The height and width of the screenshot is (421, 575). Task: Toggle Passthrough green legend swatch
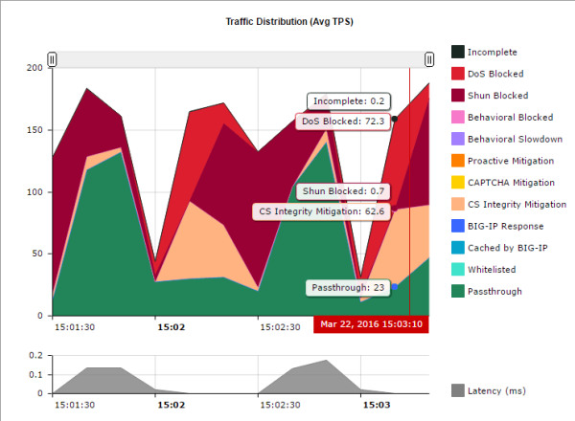[458, 292]
